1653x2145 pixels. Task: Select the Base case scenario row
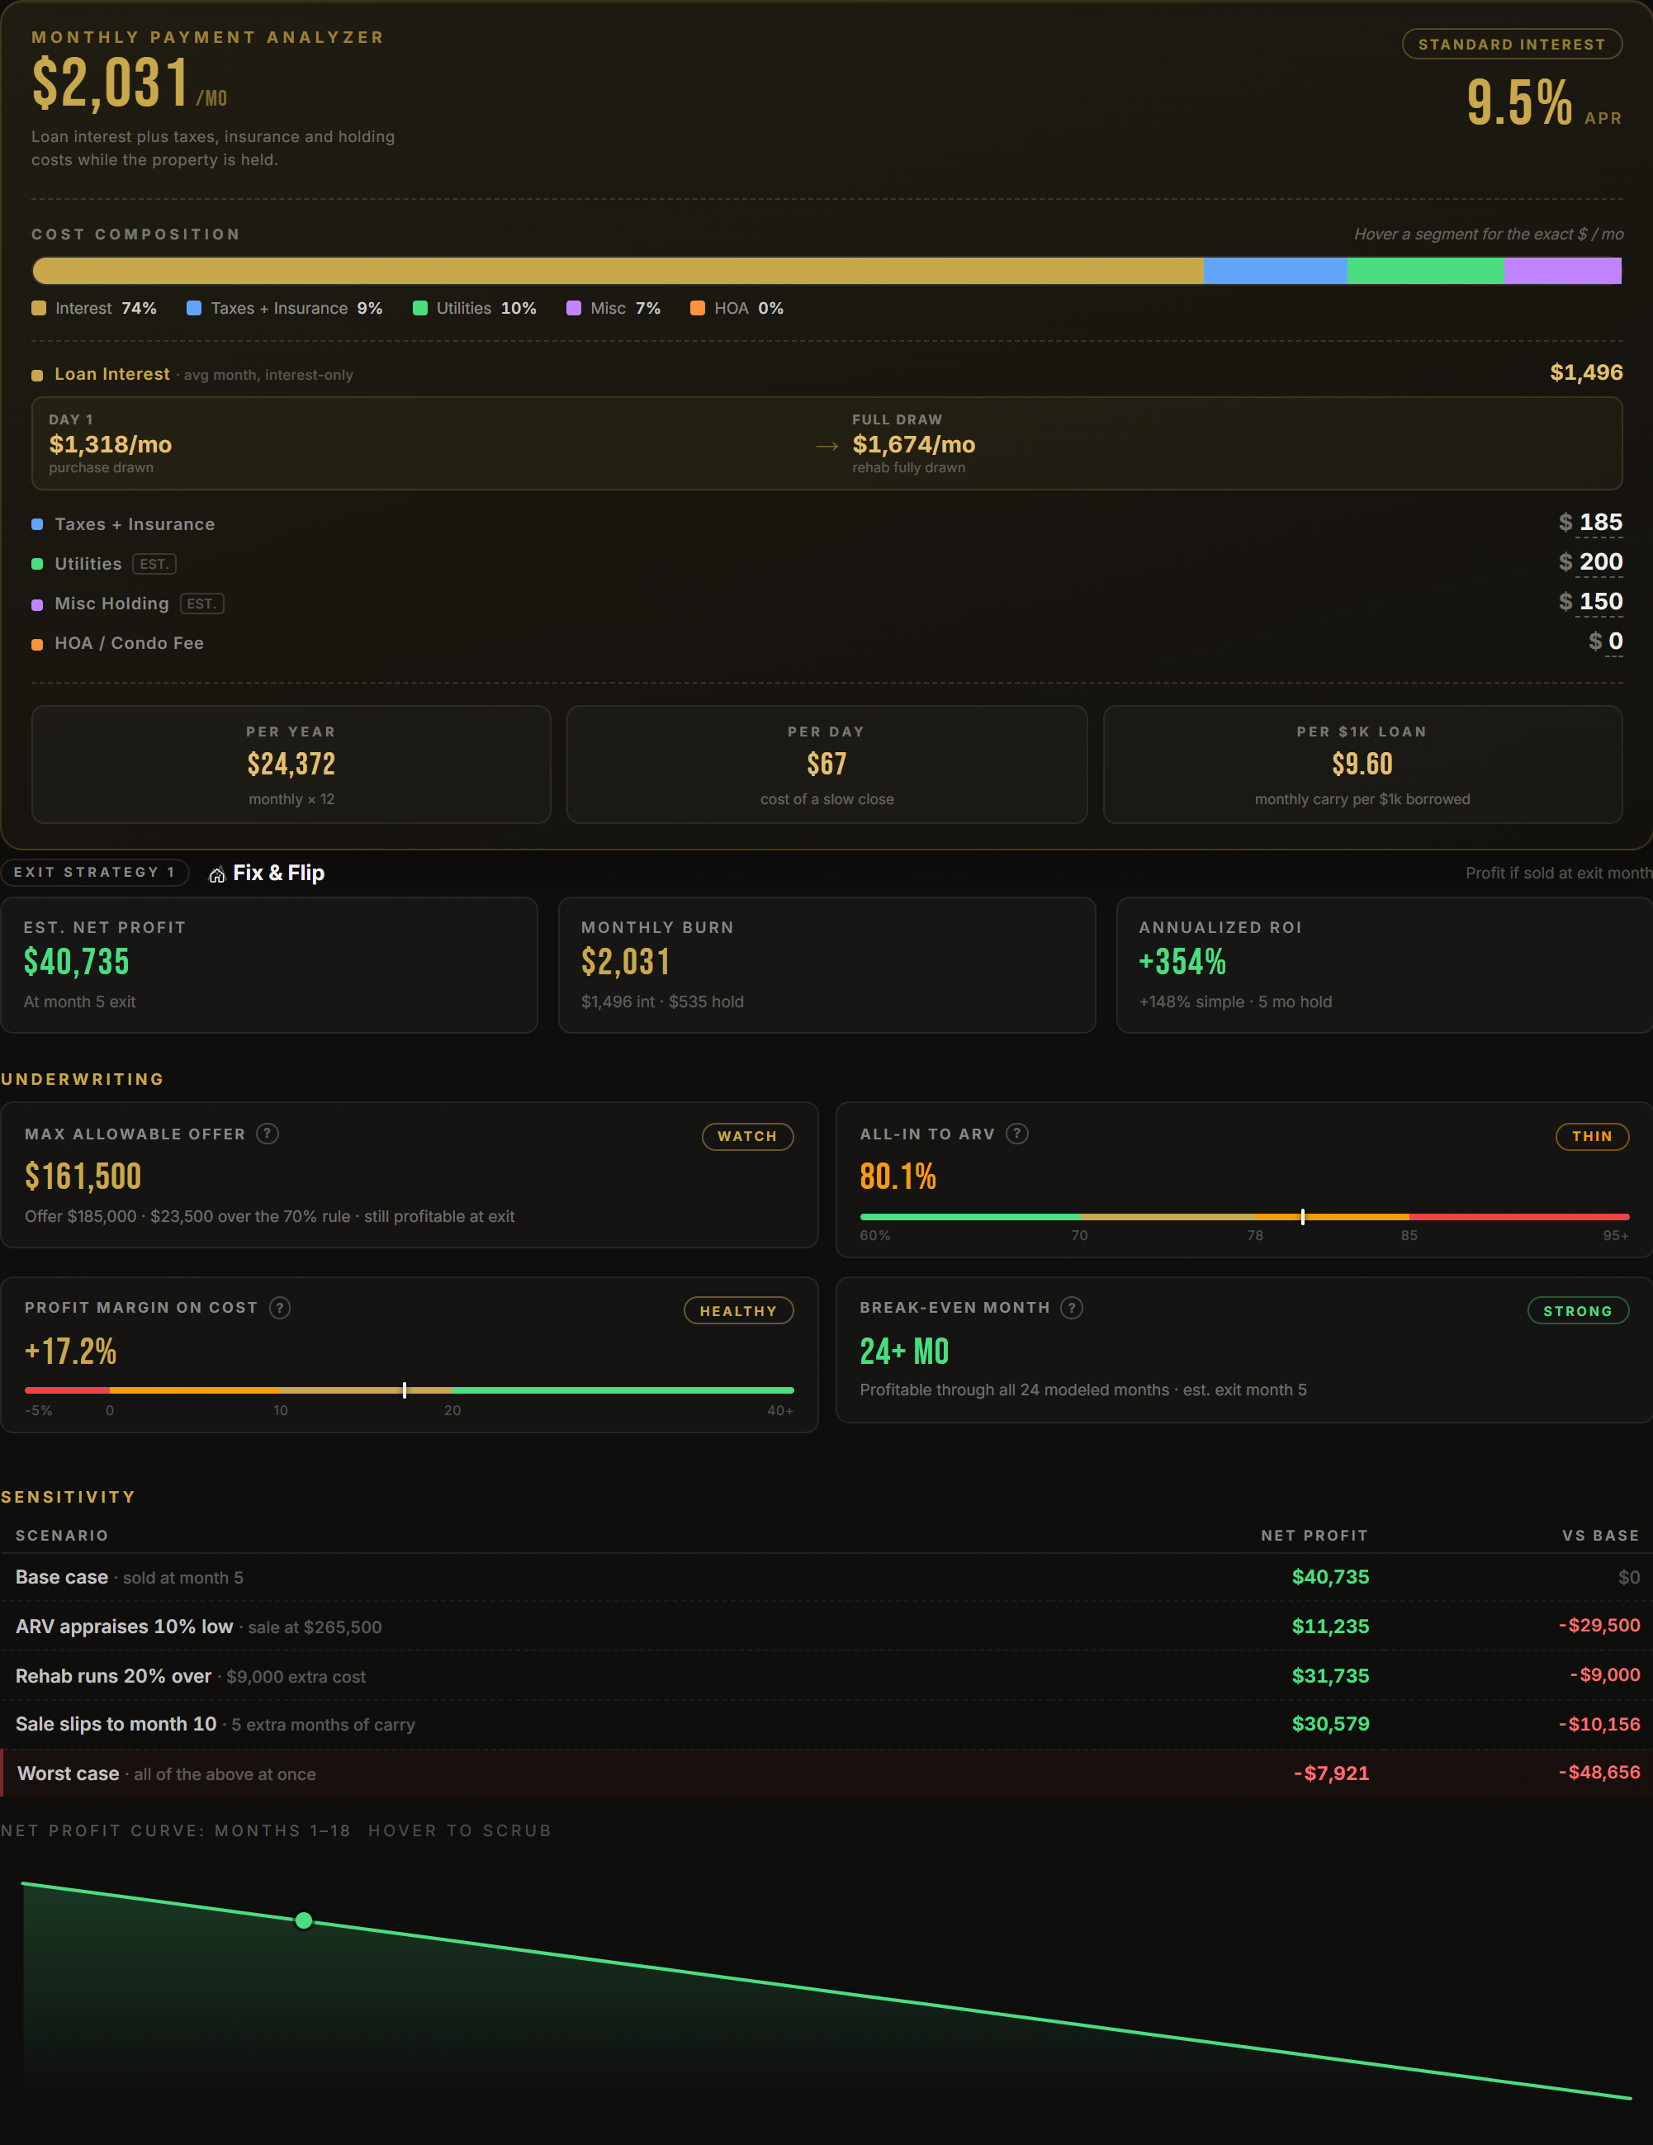pos(827,1577)
